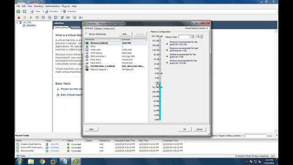Open the Name, Target or Status filter dropdown

[243, 136]
